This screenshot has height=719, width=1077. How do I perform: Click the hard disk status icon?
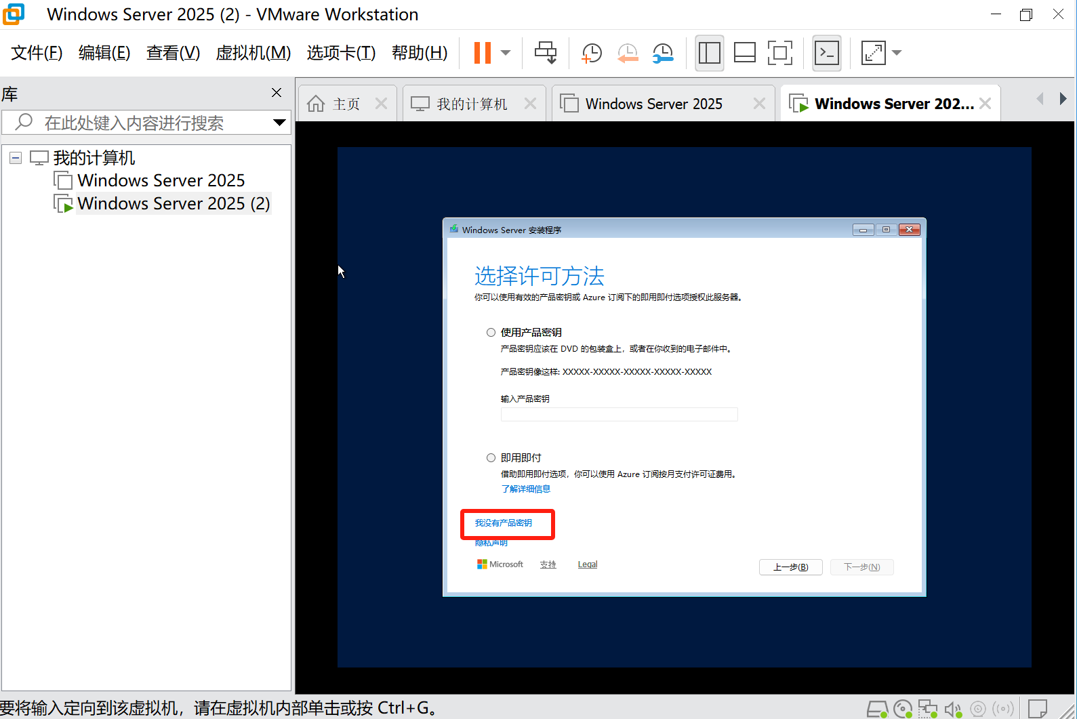coord(877,709)
